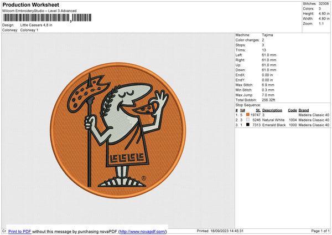Click the 'Colorway 1' value
332x235 pixels.
29,30
